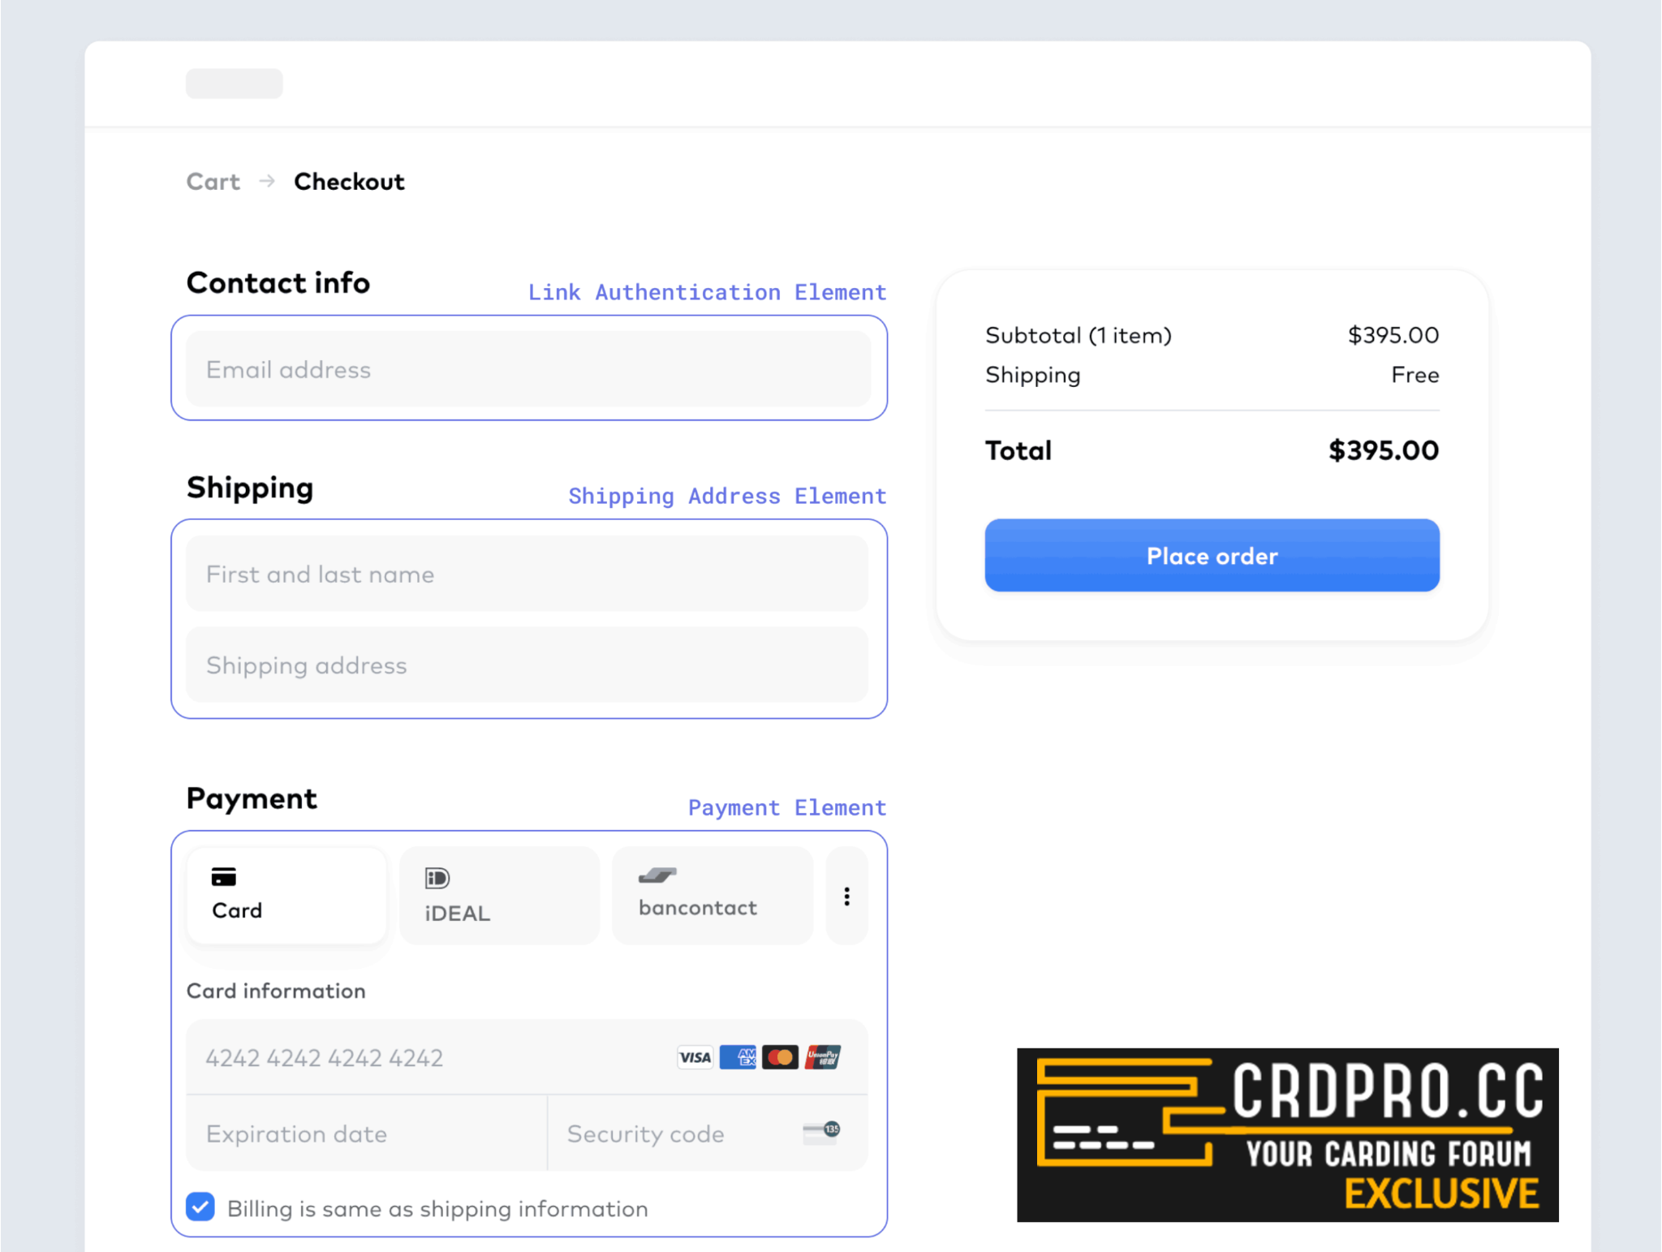Click the First and last name field
Screen dimensions: 1662x1252
pyautogui.click(x=527, y=574)
